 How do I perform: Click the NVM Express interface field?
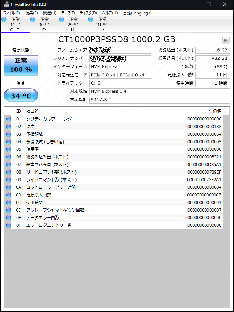pos(120,67)
